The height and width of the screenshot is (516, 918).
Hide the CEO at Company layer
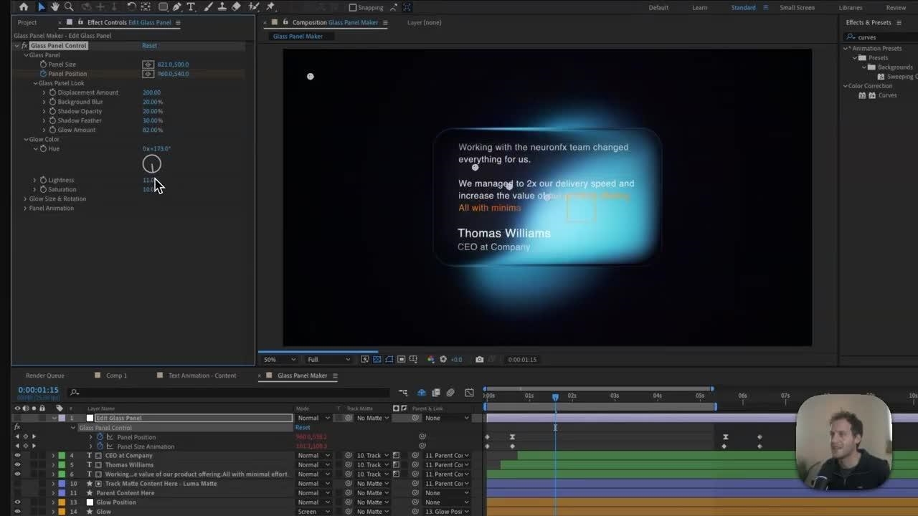[17, 456]
